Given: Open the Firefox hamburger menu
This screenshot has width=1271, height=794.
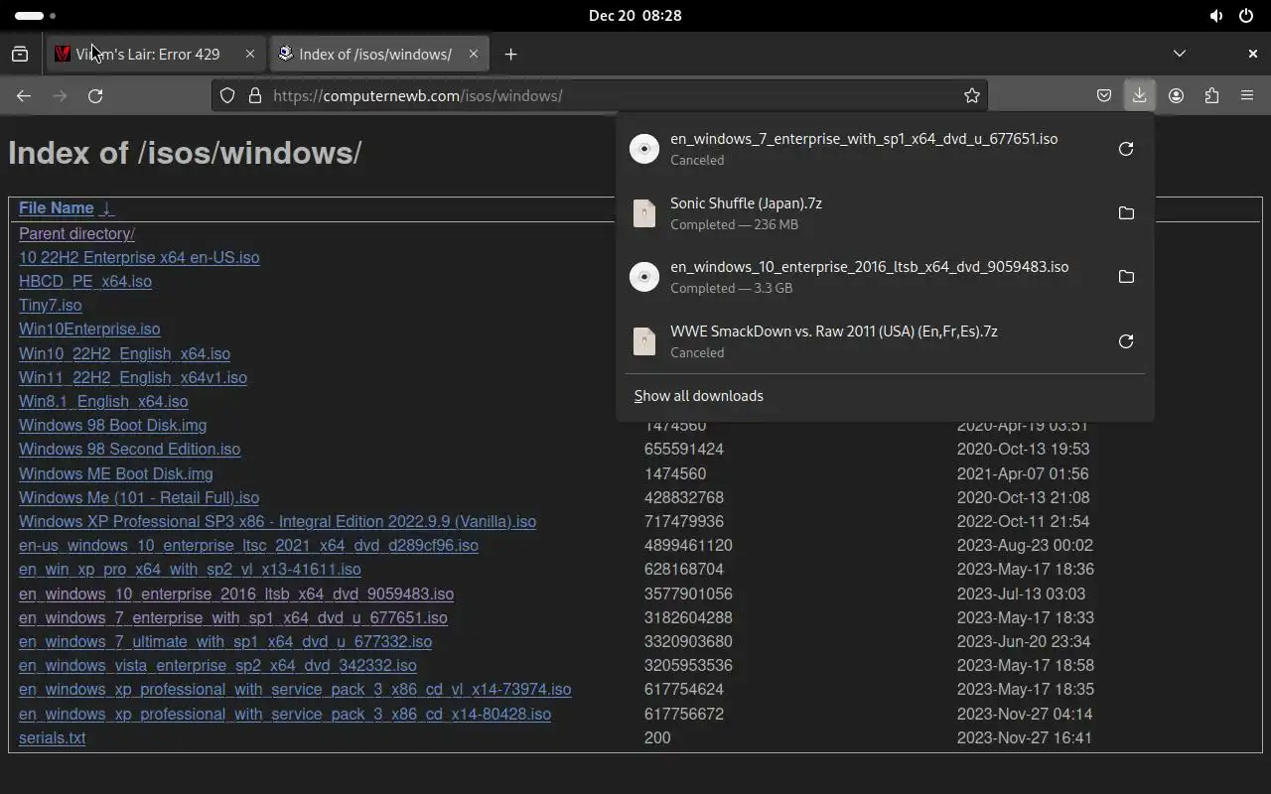Looking at the screenshot, I should [x=1247, y=96].
